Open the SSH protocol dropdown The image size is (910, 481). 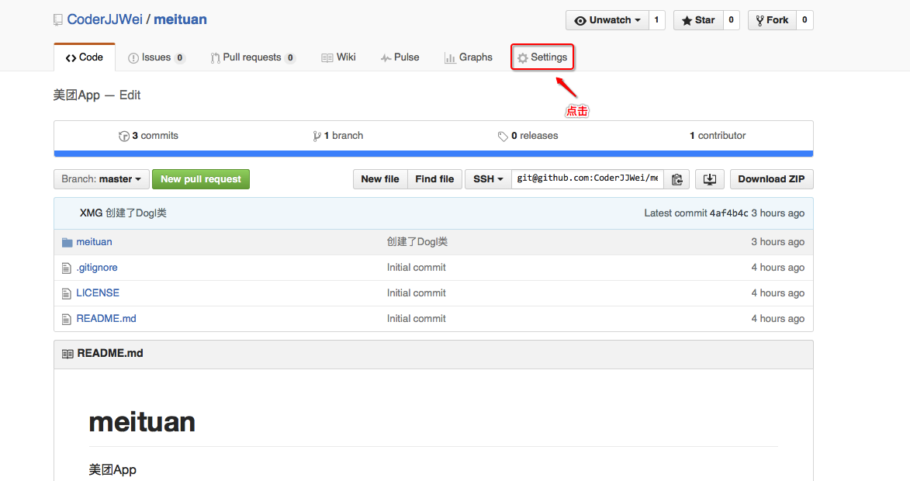pyautogui.click(x=488, y=179)
